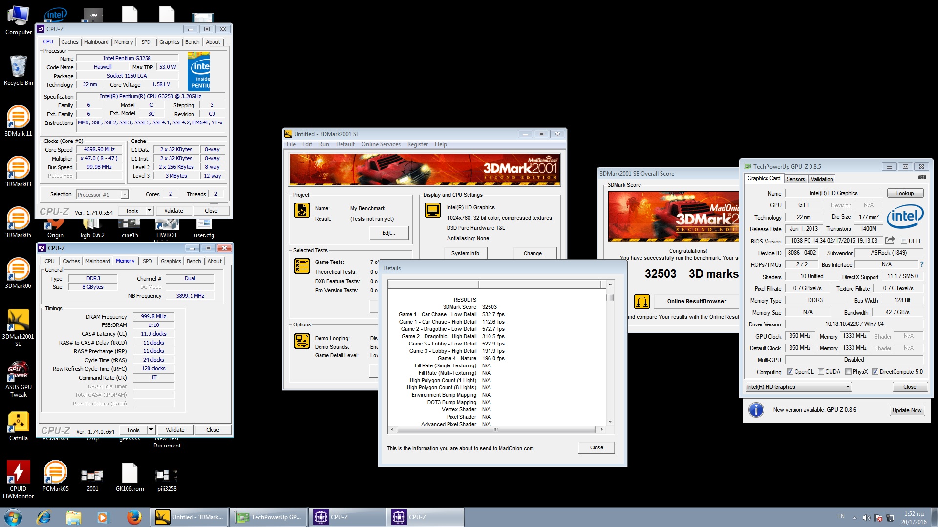Screen dimensions: 938x527
Task: Open the Recycle Bin
Action: tap(18, 70)
